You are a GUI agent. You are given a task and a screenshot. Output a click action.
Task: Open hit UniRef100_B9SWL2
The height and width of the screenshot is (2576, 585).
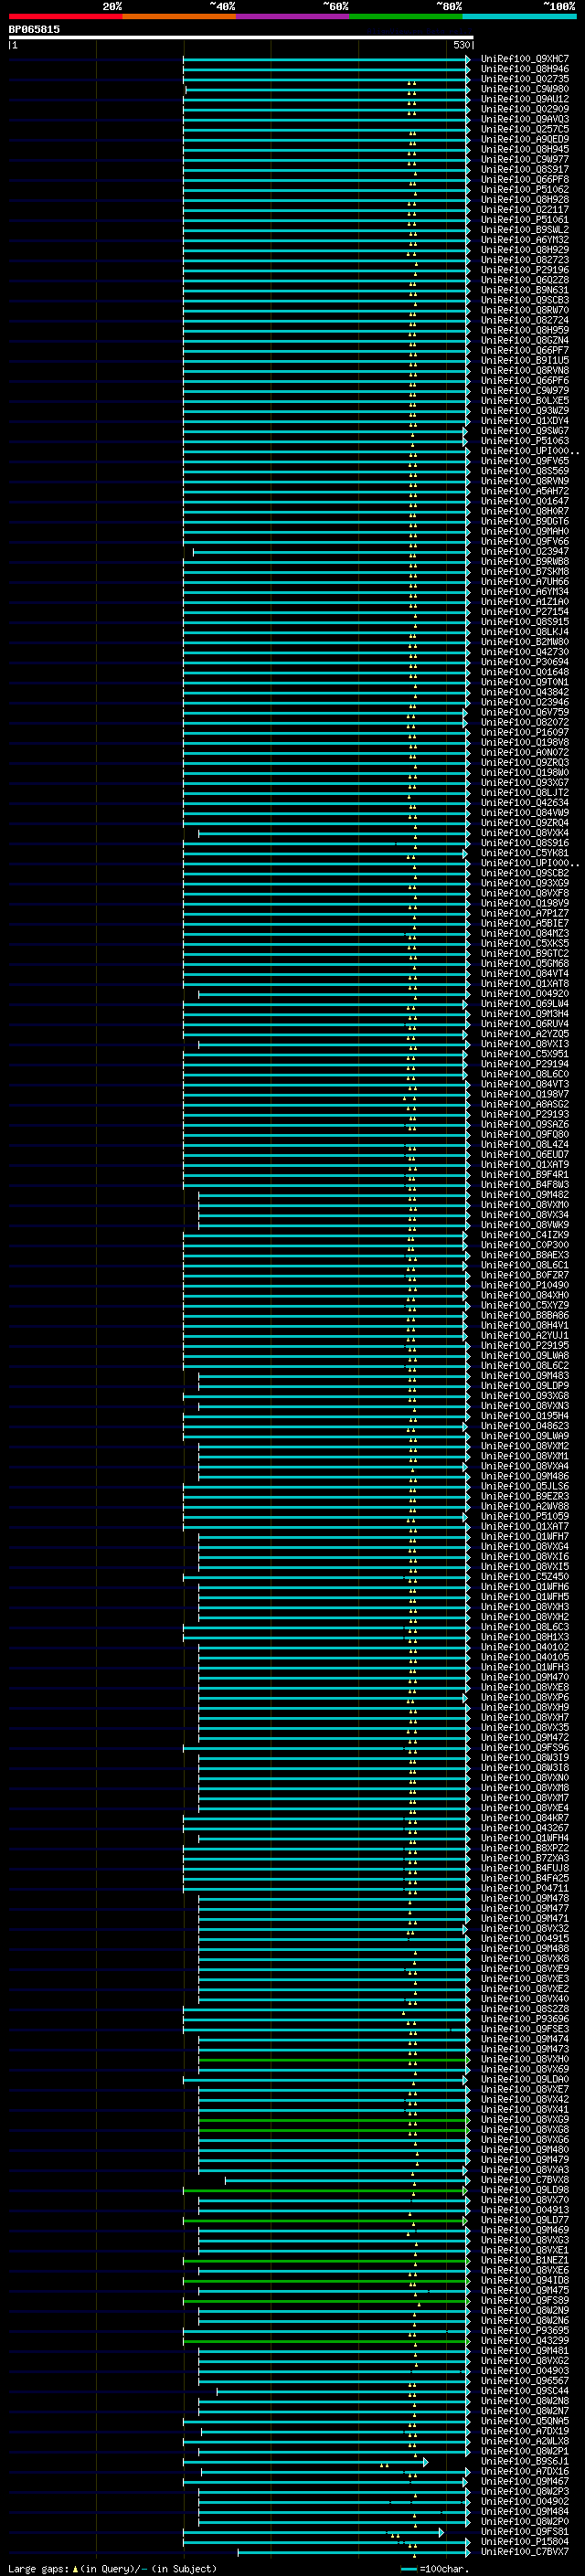(x=525, y=230)
